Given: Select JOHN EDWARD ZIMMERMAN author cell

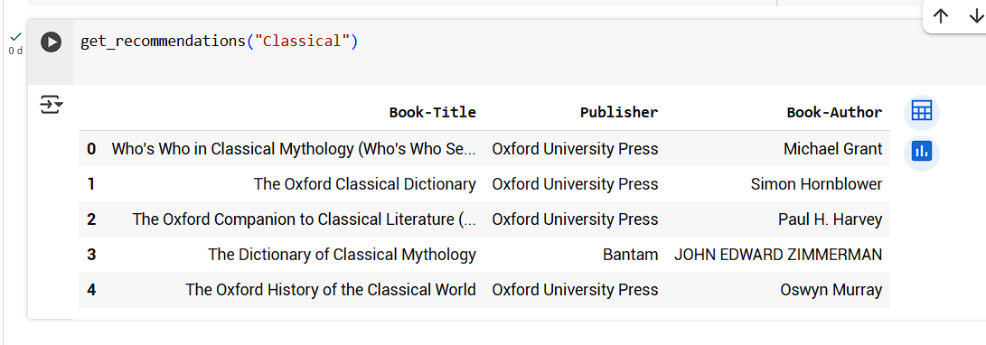Looking at the screenshot, I should click(778, 255).
